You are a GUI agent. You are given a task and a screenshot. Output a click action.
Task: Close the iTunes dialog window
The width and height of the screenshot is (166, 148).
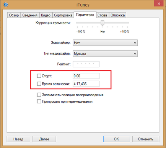[159, 3]
